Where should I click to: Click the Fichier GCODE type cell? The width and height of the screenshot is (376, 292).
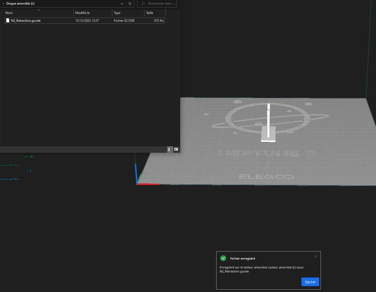[x=124, y=21]
